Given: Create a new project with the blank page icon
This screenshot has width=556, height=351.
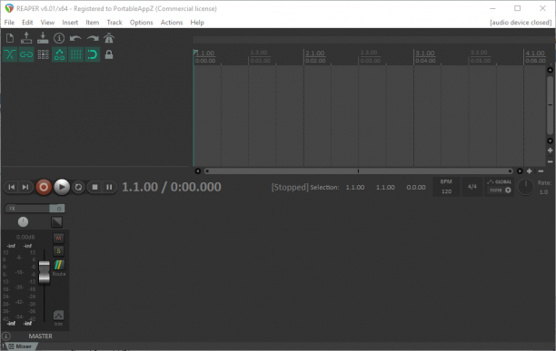Looking at the screenshot, I should [x=10, y=38].
